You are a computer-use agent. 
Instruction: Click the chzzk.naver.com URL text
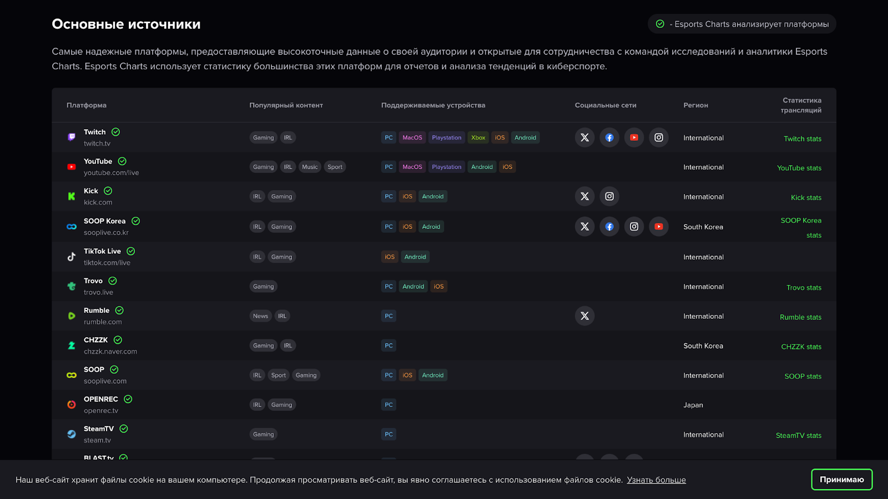[110, 352]
